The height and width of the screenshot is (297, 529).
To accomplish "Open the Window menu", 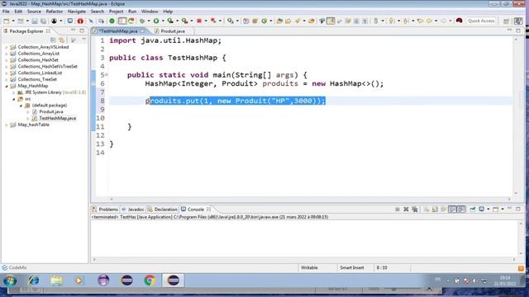I will coord(150,12).
